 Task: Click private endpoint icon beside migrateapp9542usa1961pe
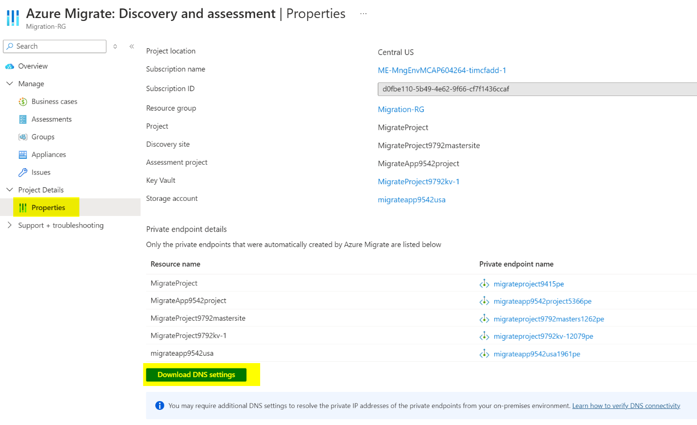484,354
